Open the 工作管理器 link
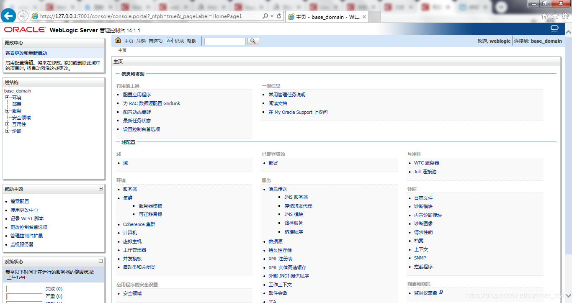 [x=134, y=250]
